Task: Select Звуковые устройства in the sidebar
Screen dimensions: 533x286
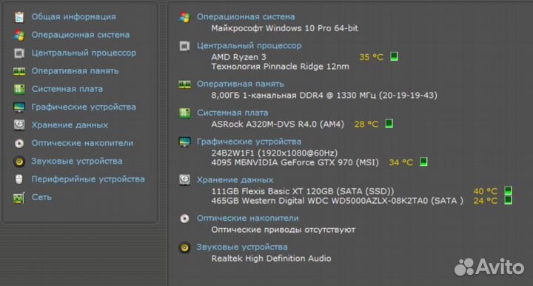Action: click(77, 162)
